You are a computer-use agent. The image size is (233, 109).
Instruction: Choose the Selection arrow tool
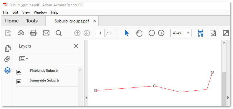pos(127,33)
